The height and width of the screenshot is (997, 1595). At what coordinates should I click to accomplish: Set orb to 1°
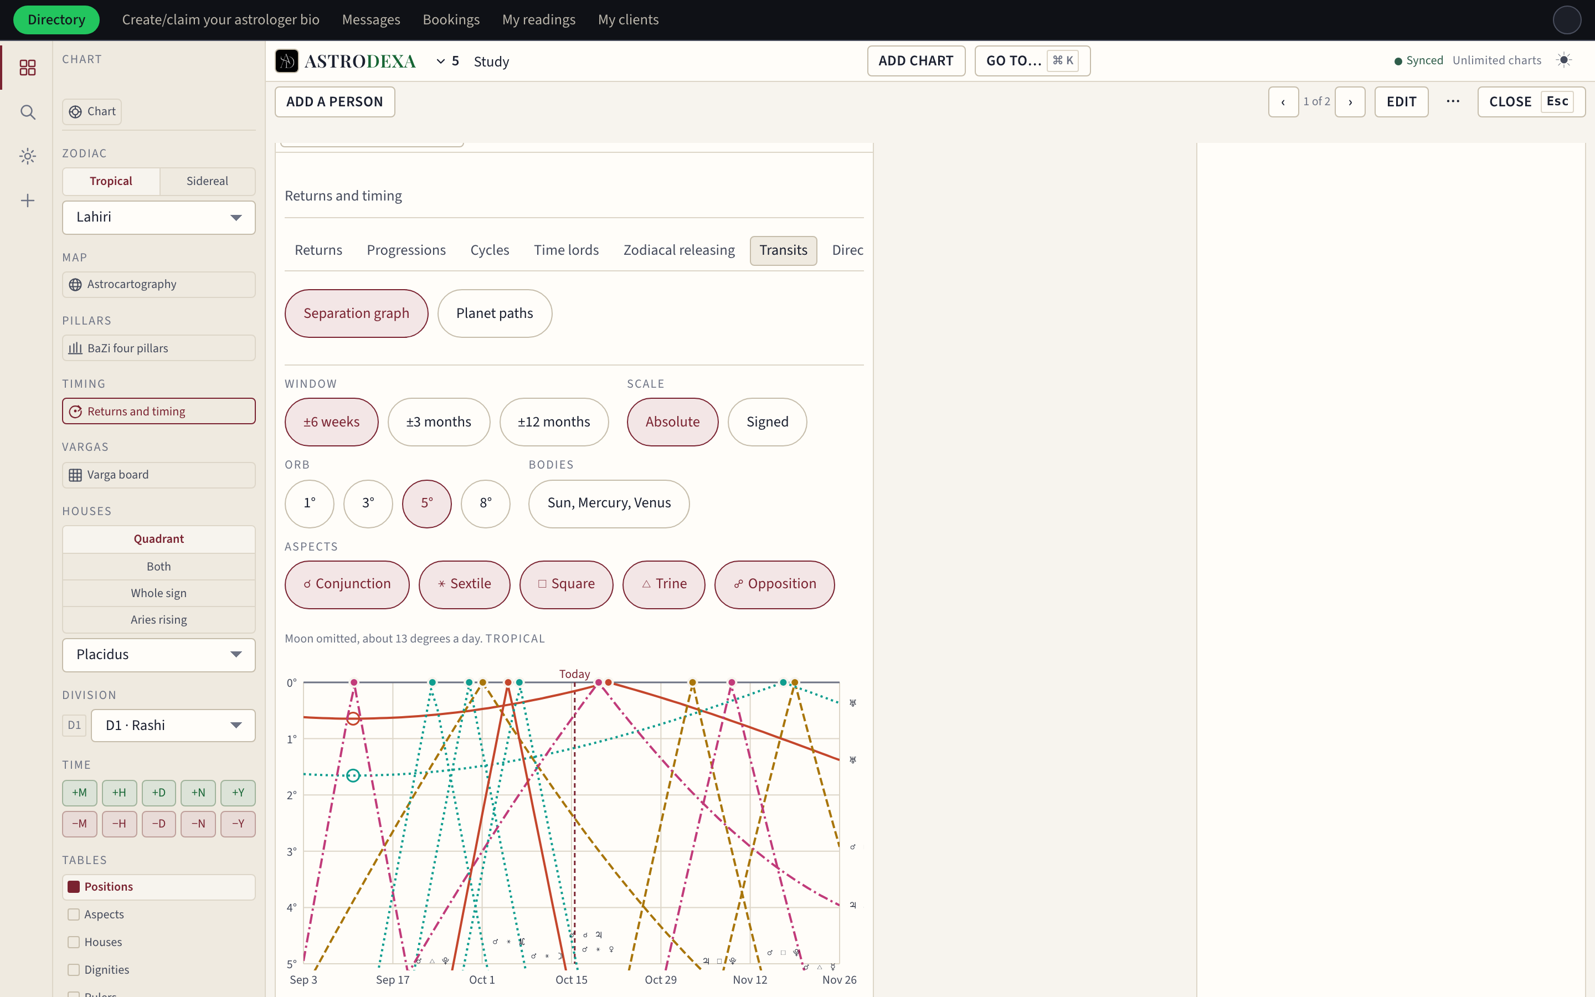[310, 504]
